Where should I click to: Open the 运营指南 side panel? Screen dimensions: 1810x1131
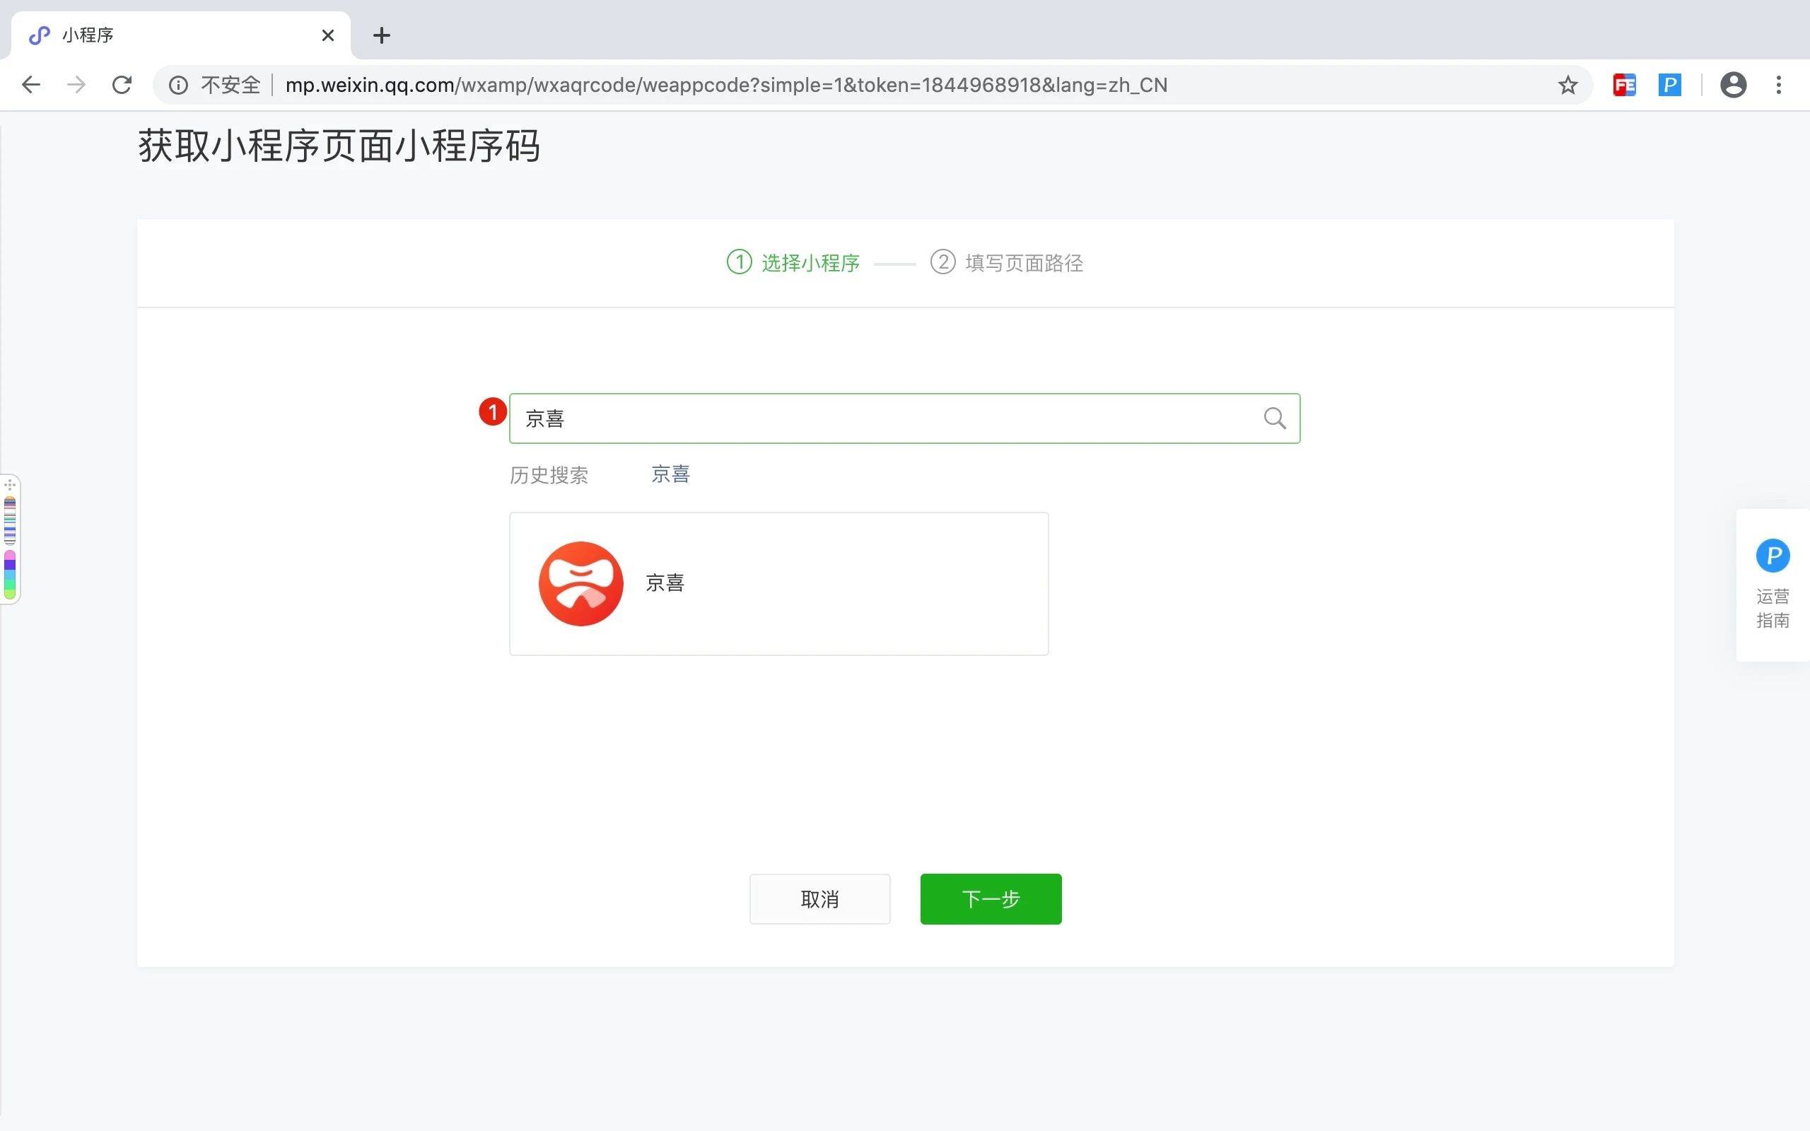[1772, 584]
